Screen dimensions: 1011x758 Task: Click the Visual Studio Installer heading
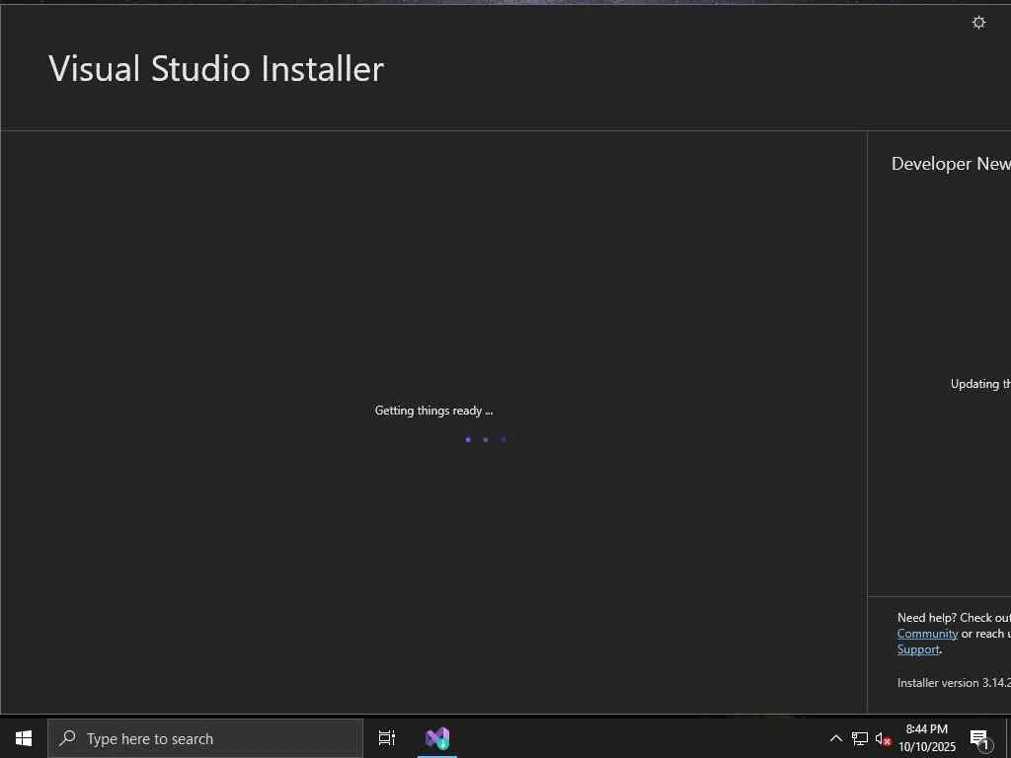click(x=216, y=68)
